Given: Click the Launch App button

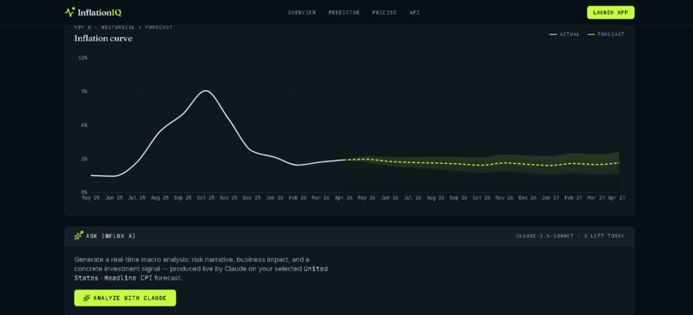Looking at the screenshot, I should pyautogui.click(x=610, y=12).
